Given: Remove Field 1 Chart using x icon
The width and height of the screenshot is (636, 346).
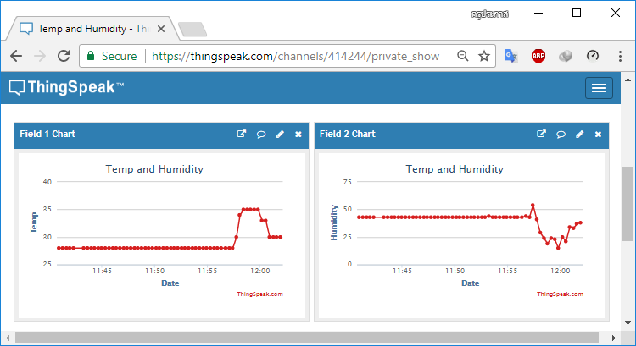Looking at the screenshot, I should pyautogui.click(x=298, y=134).
